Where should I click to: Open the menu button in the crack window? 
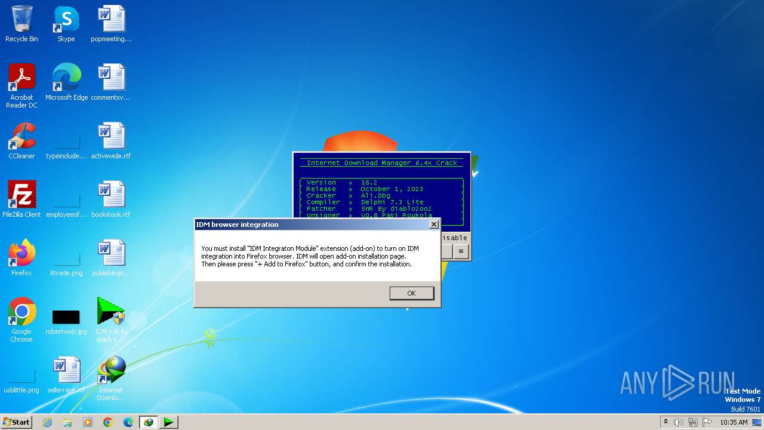point(461,251)
